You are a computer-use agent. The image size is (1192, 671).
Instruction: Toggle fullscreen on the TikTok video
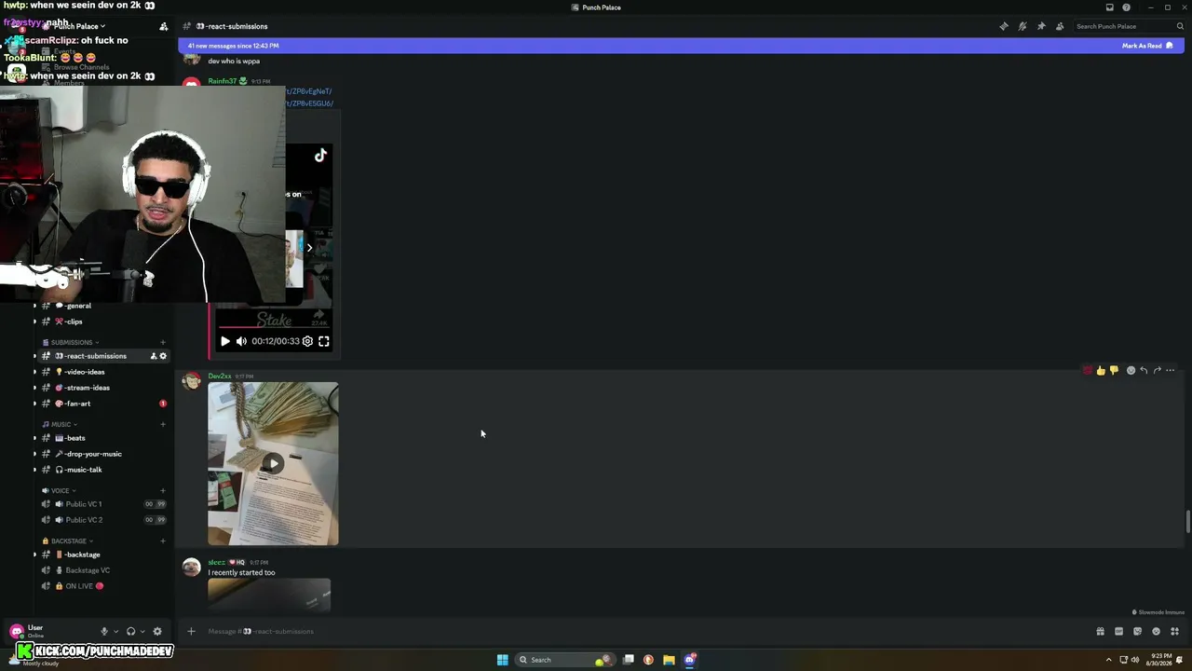[x=324, y=341]
